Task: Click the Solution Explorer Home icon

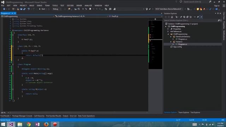Action: tap(172, 17)
